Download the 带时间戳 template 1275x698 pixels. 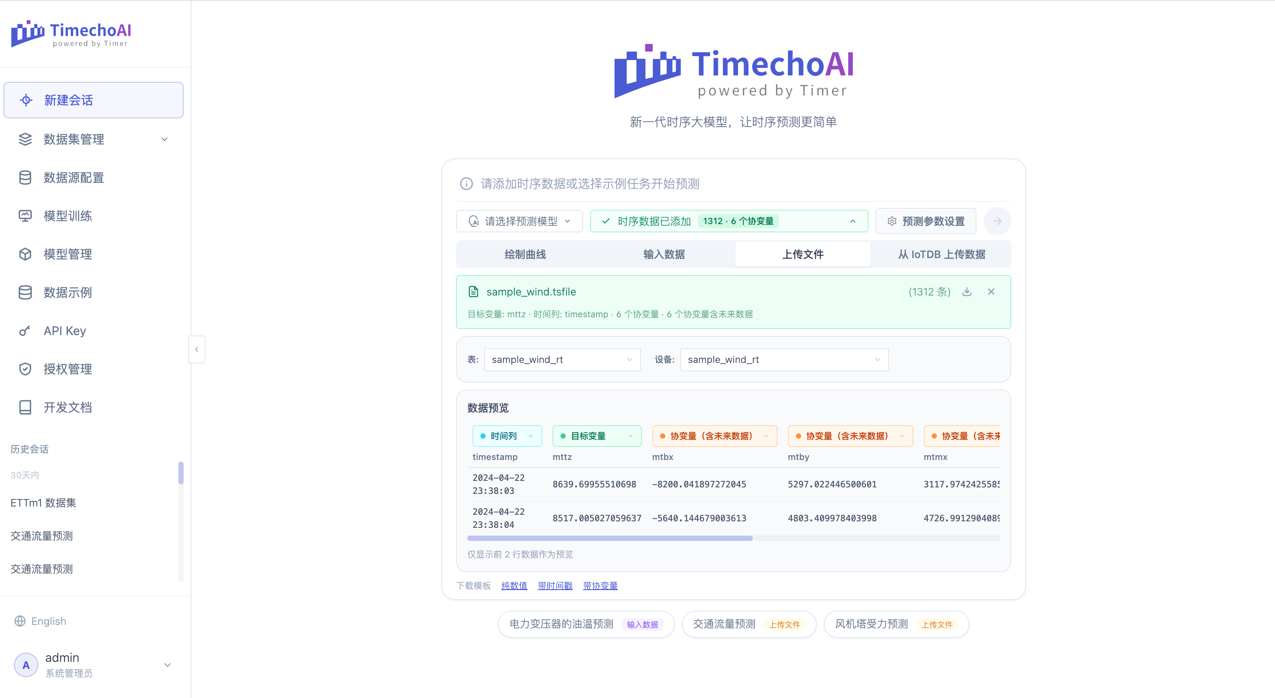554,586
